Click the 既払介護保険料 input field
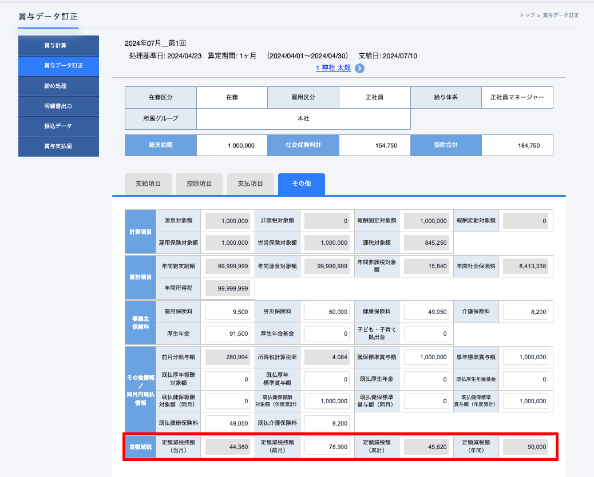 coord(327,423)
